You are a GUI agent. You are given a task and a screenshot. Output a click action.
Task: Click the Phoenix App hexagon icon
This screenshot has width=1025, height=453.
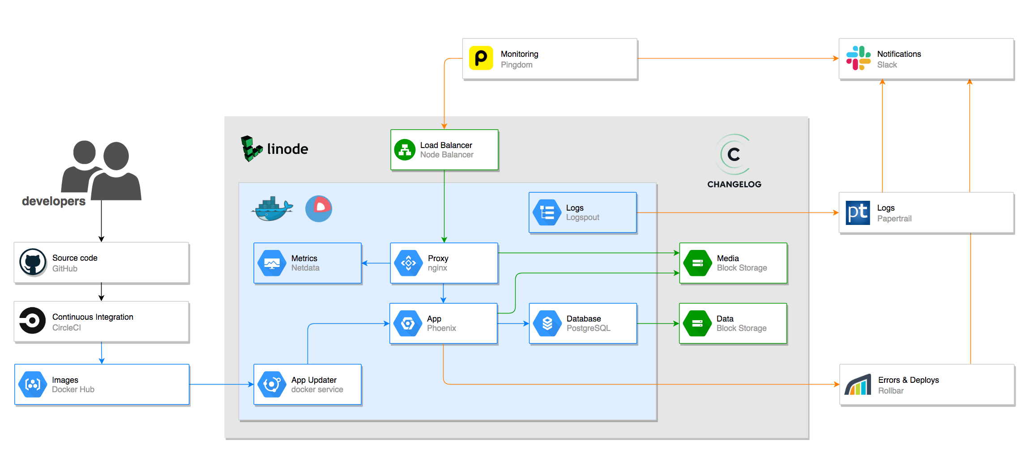(x=408, y=323)
